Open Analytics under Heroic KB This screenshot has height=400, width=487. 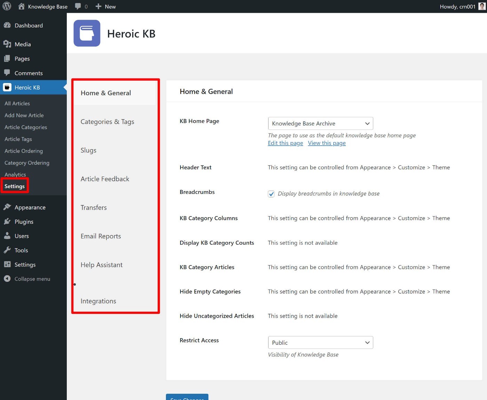pos(15,174)
